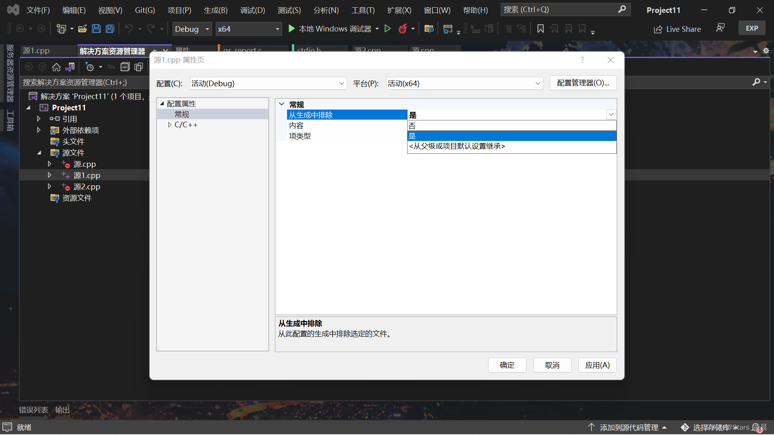The height and width of the screenshot is (435, 774).
Task: Open the new project icon on toolbar
Action: (62, 29)
